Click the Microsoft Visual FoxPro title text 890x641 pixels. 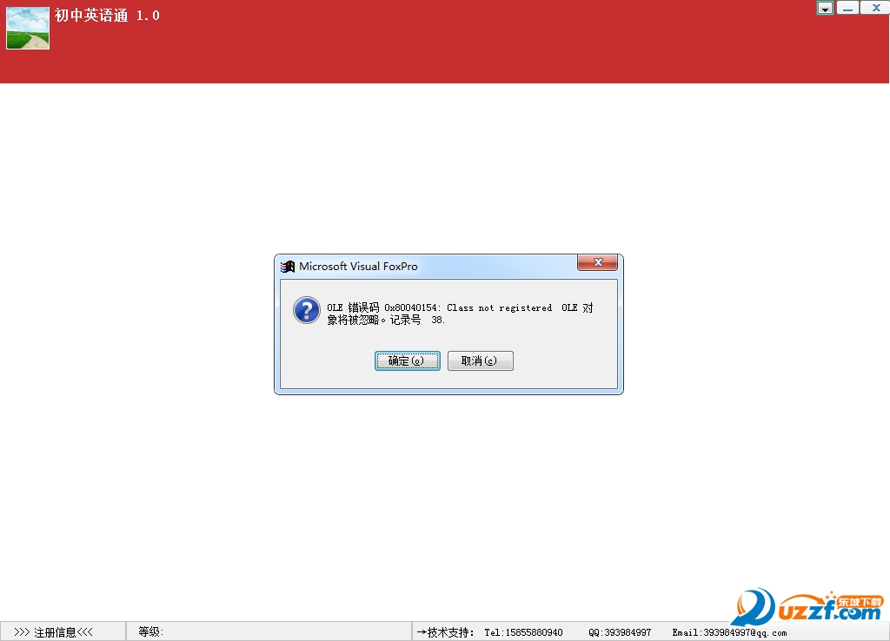click(x=358, y=267)
